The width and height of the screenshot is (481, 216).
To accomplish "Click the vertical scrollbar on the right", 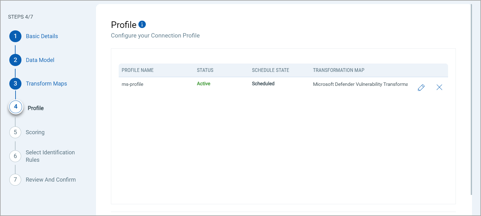I will (472, 99).
